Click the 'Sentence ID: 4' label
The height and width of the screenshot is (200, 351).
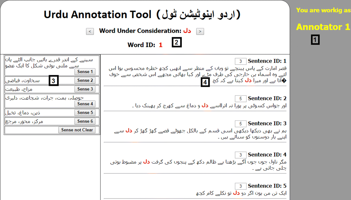pyautogui.click(x=267, y=155)
